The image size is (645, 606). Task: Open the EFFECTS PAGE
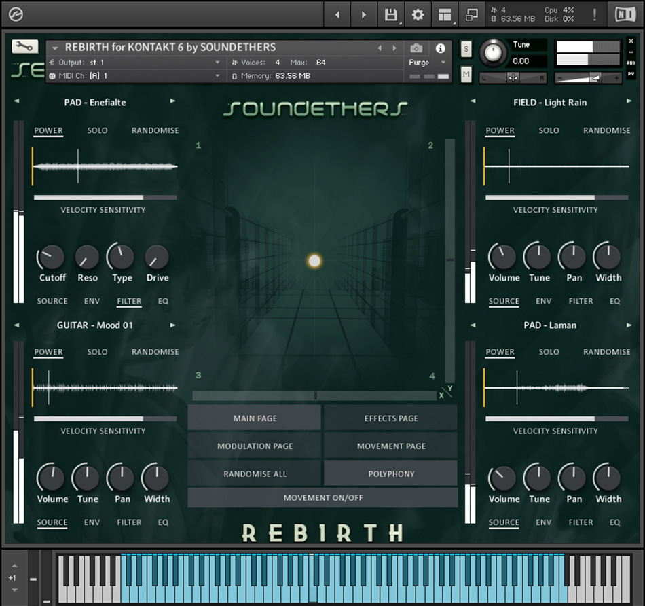[x=391, y=418]
